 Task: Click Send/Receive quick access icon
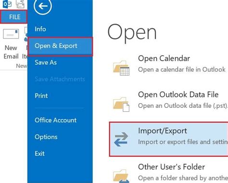[20, 4]
